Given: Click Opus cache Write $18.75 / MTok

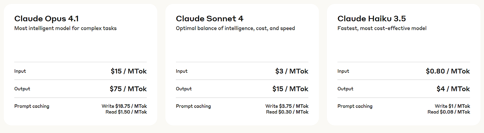Looking at the screenshot, I should click(124, 106).
